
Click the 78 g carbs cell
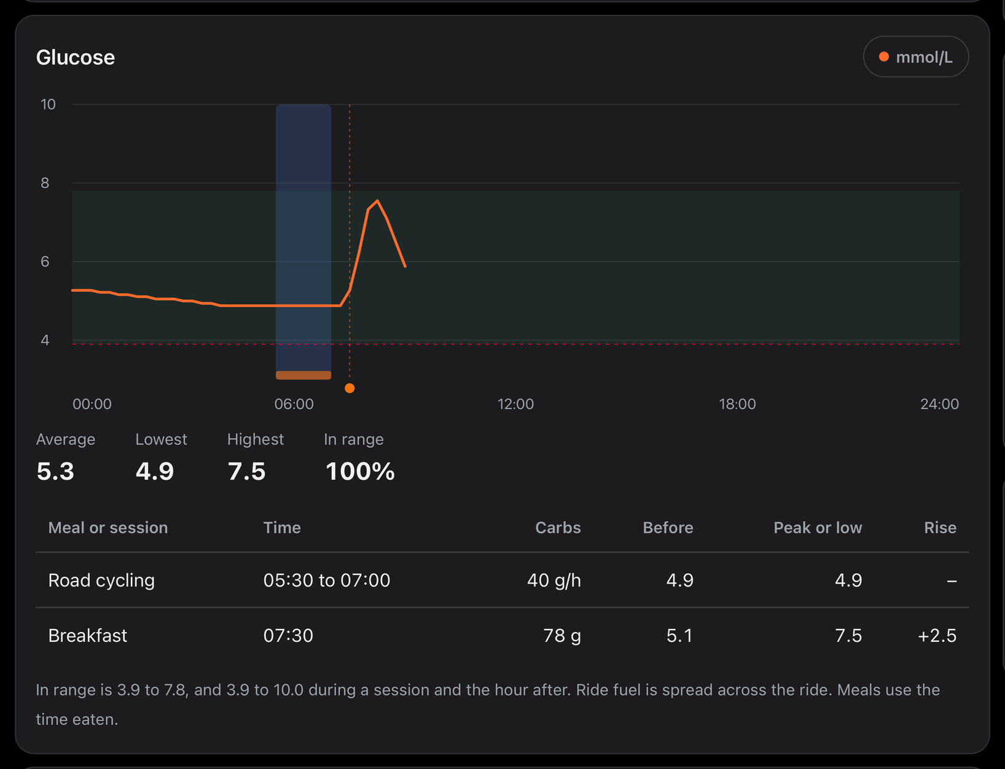(x=562, y=635)
